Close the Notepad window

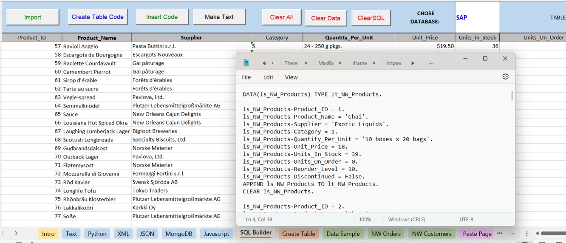coord(505,59)
